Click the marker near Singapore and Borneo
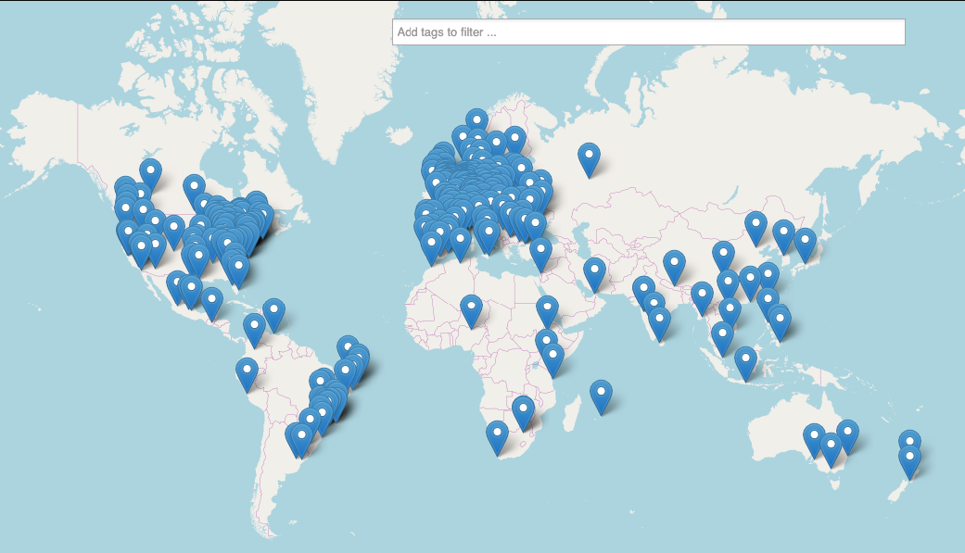Viewport: 965px width, 553px height. pos(745,363)
